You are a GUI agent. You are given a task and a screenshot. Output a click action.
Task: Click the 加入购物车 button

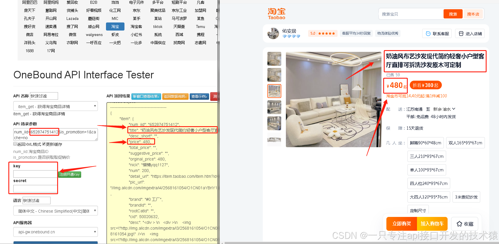[432, 224]
